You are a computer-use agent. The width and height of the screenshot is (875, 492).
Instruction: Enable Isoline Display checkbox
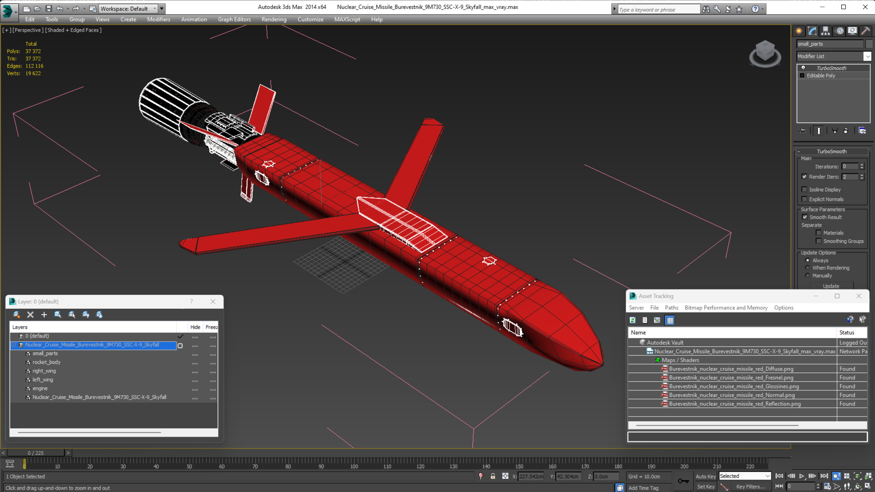804,189
